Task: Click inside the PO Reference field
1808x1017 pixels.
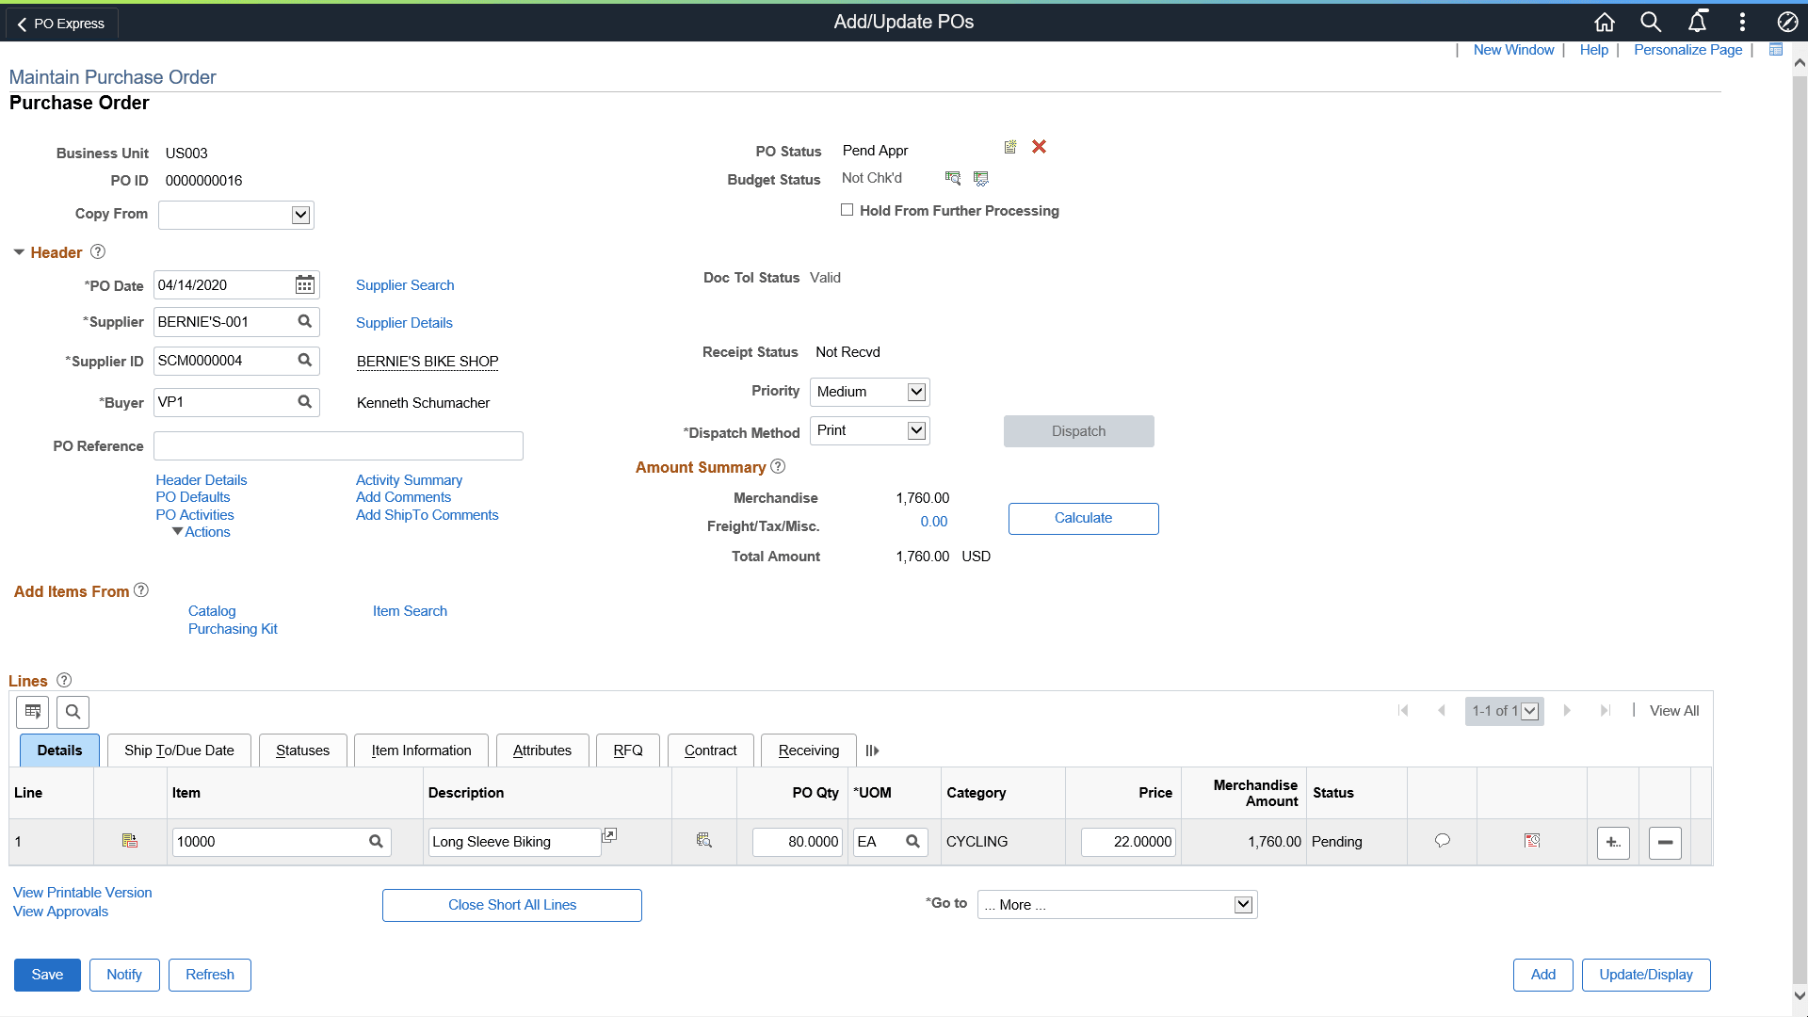Action: click(337, 445)
